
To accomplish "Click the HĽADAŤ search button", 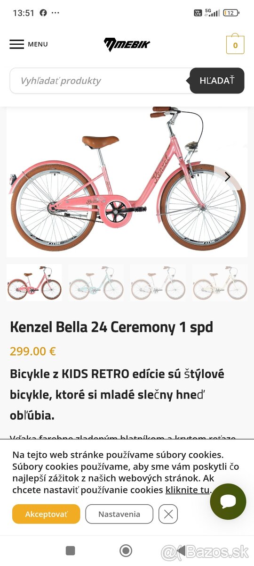I will click(x=217, y=81).
